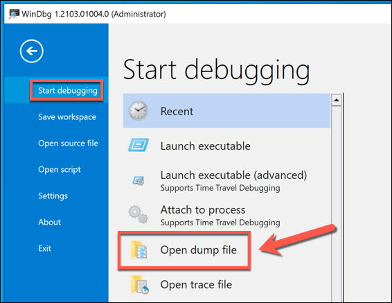Image resolution: width=392 pixels, height=303 pixels.
Task: Choose Launch executable (advanced) option
Action: (226, 180)
